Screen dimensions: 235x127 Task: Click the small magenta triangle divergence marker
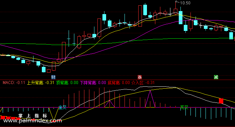pyautogui.click(x=109, y=104)
